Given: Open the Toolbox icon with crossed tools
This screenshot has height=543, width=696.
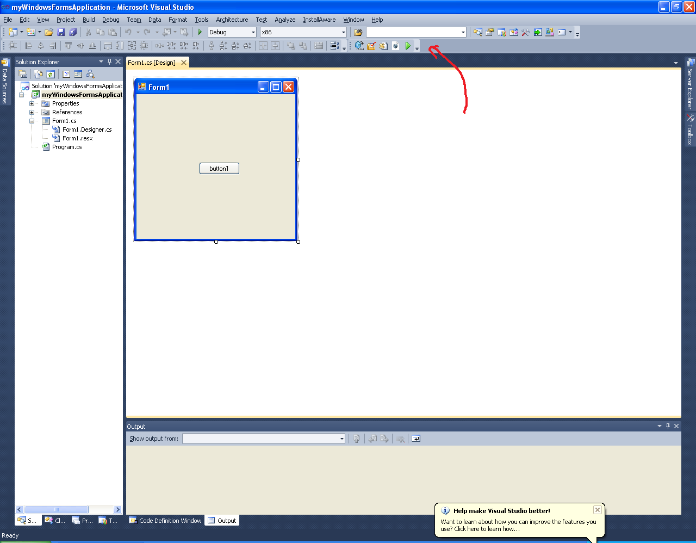Looking at the screenshot, I should (x=526, y=32).
